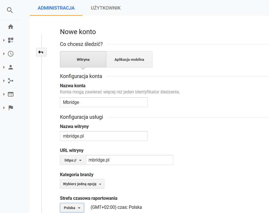Click the URL witryny text field
The height and width of the screenshot is (213, 269).
[129, 160]
